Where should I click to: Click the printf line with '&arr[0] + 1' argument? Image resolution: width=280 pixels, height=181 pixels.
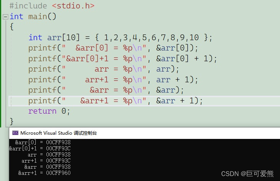click(123, 59)
